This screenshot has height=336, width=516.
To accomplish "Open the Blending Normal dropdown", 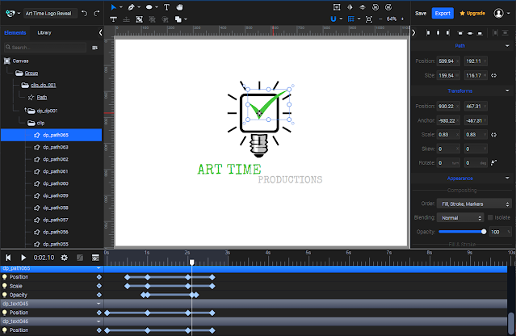I will coord(460,218).
